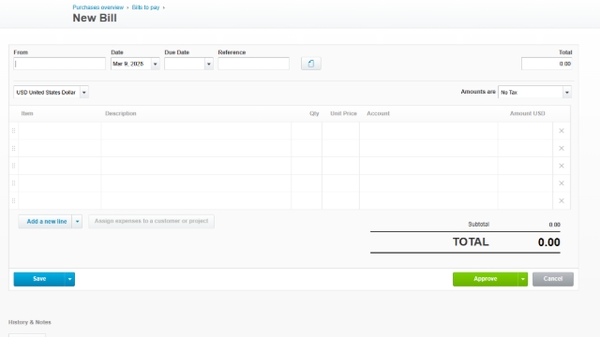Expand the Add a new line options arrow
This screenshot has width=600, height=337.
click(77, 221)
